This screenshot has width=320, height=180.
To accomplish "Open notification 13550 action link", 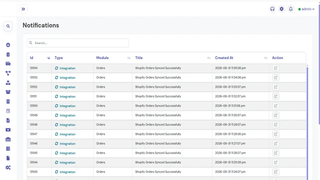I will (276, 106).
